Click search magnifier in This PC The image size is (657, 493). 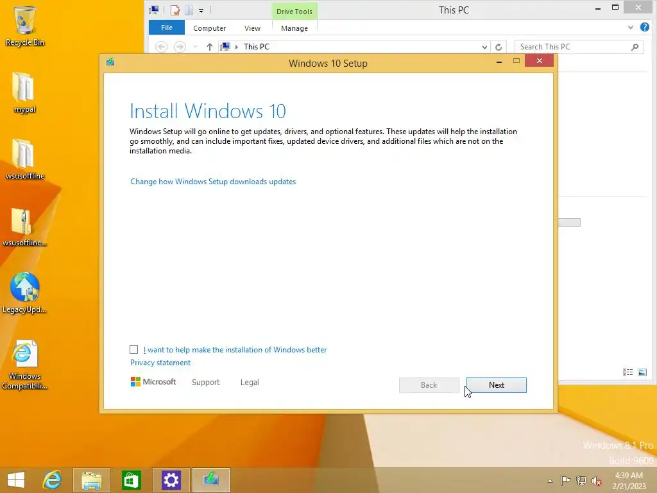(x=635, y=47)
